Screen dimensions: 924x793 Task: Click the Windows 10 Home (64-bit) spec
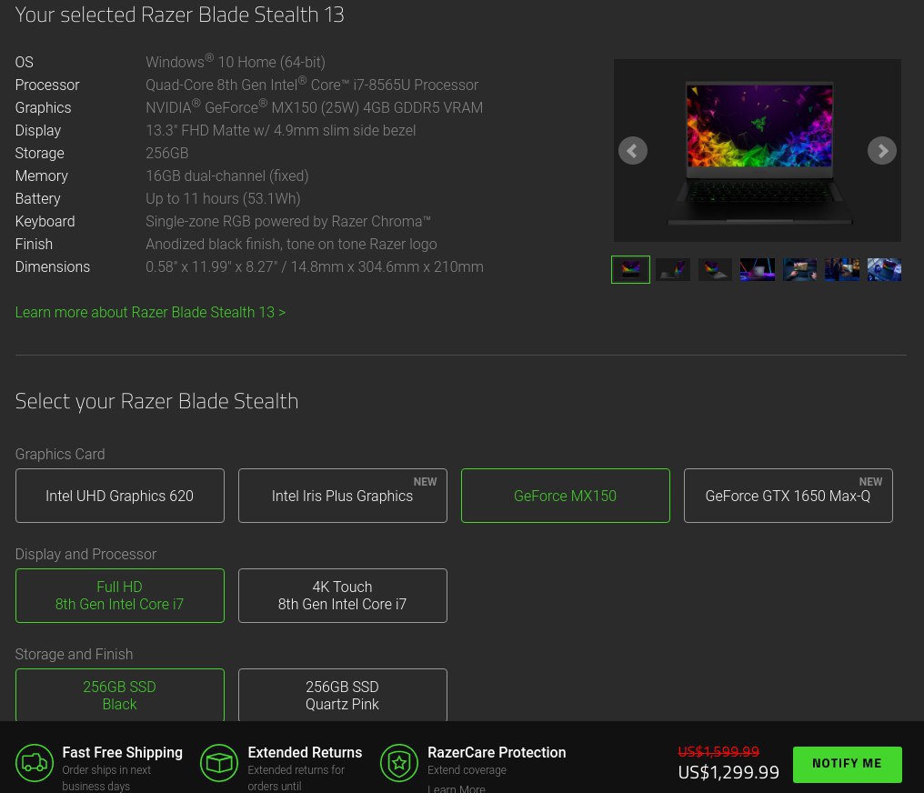[236, 62]
